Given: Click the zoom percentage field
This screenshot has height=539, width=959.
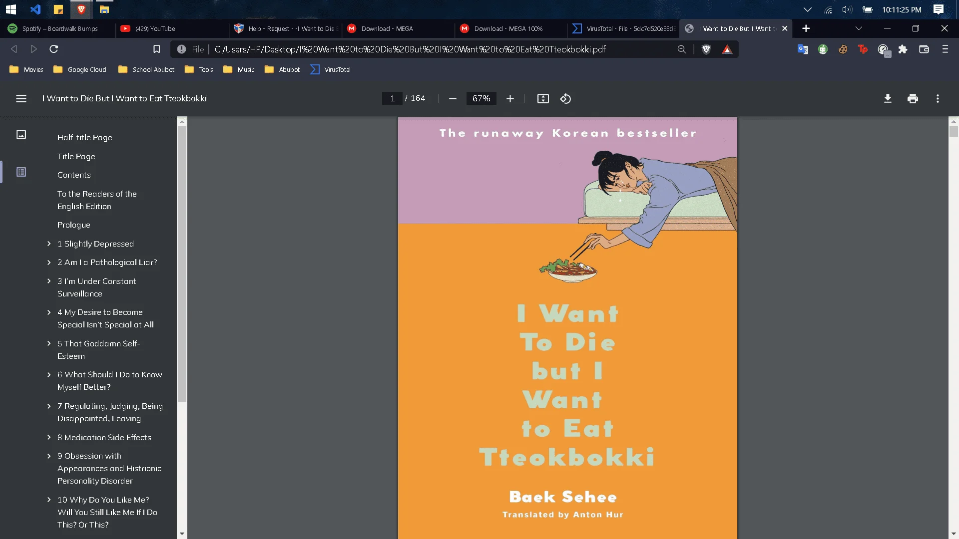Looking at the screenshot, I should (481, 98).
